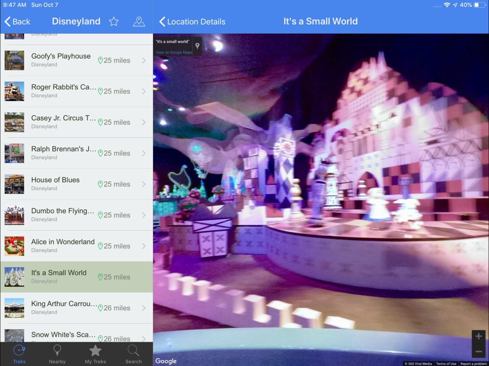
Task: Click the map pin icon in Street View box
Action: click(x=198, y=46)
